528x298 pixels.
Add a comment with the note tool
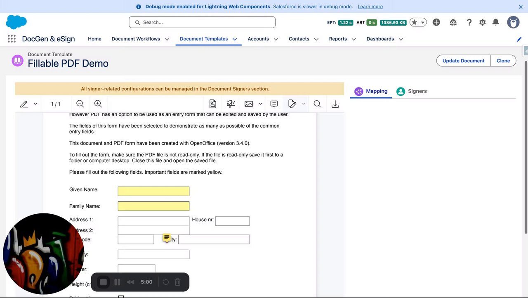274,104
